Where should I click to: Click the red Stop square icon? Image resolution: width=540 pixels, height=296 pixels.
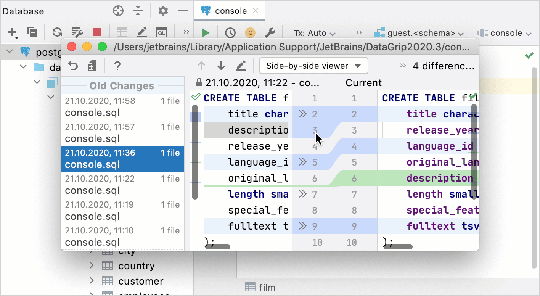point(97,32)
